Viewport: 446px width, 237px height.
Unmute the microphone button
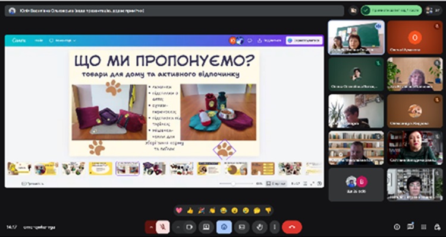click(x=162, y=226)
